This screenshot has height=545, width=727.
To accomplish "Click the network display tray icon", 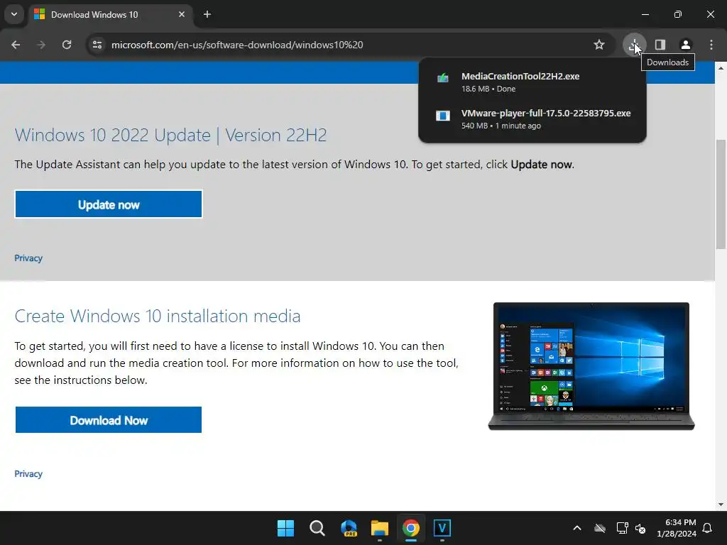I will pos(622,528).
